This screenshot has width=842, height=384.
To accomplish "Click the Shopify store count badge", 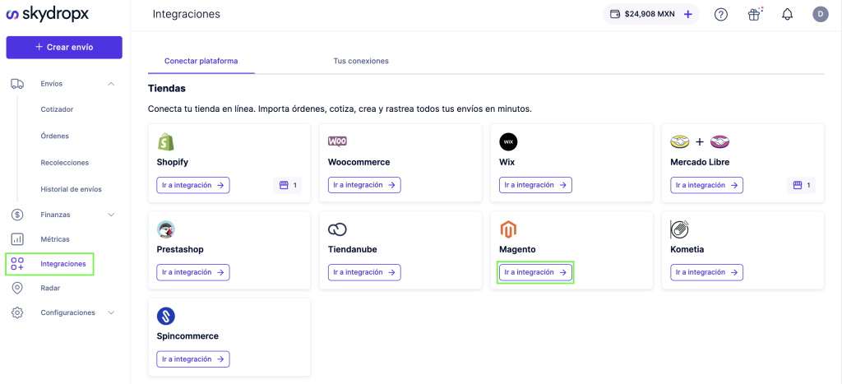I will pos(287,186).
